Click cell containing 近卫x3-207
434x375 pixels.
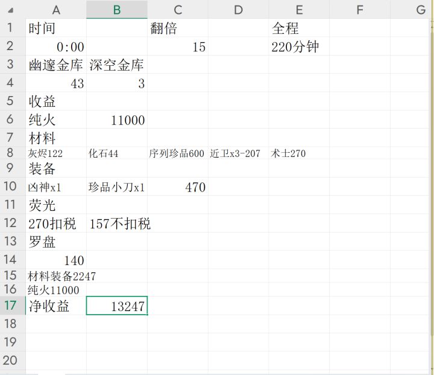[x=238, y=153]
